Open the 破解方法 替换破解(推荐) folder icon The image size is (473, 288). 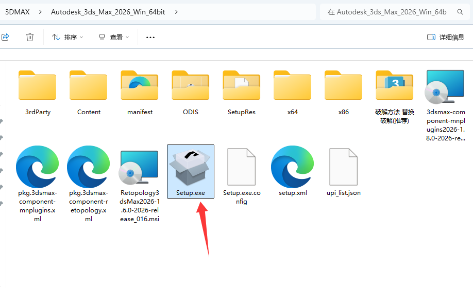click(x=394, y=85)
